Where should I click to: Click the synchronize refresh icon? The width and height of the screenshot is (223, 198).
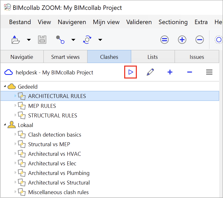[x=87, y=40]
